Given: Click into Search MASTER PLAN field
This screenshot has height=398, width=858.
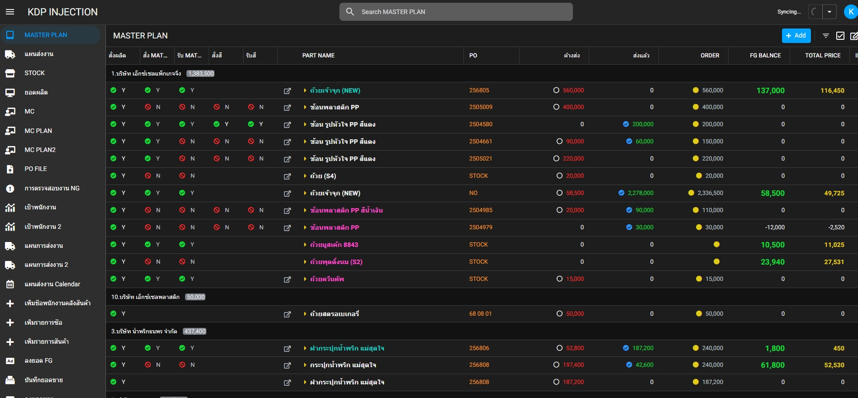Looking at the screenshot, I should click(x=456, y=12).
